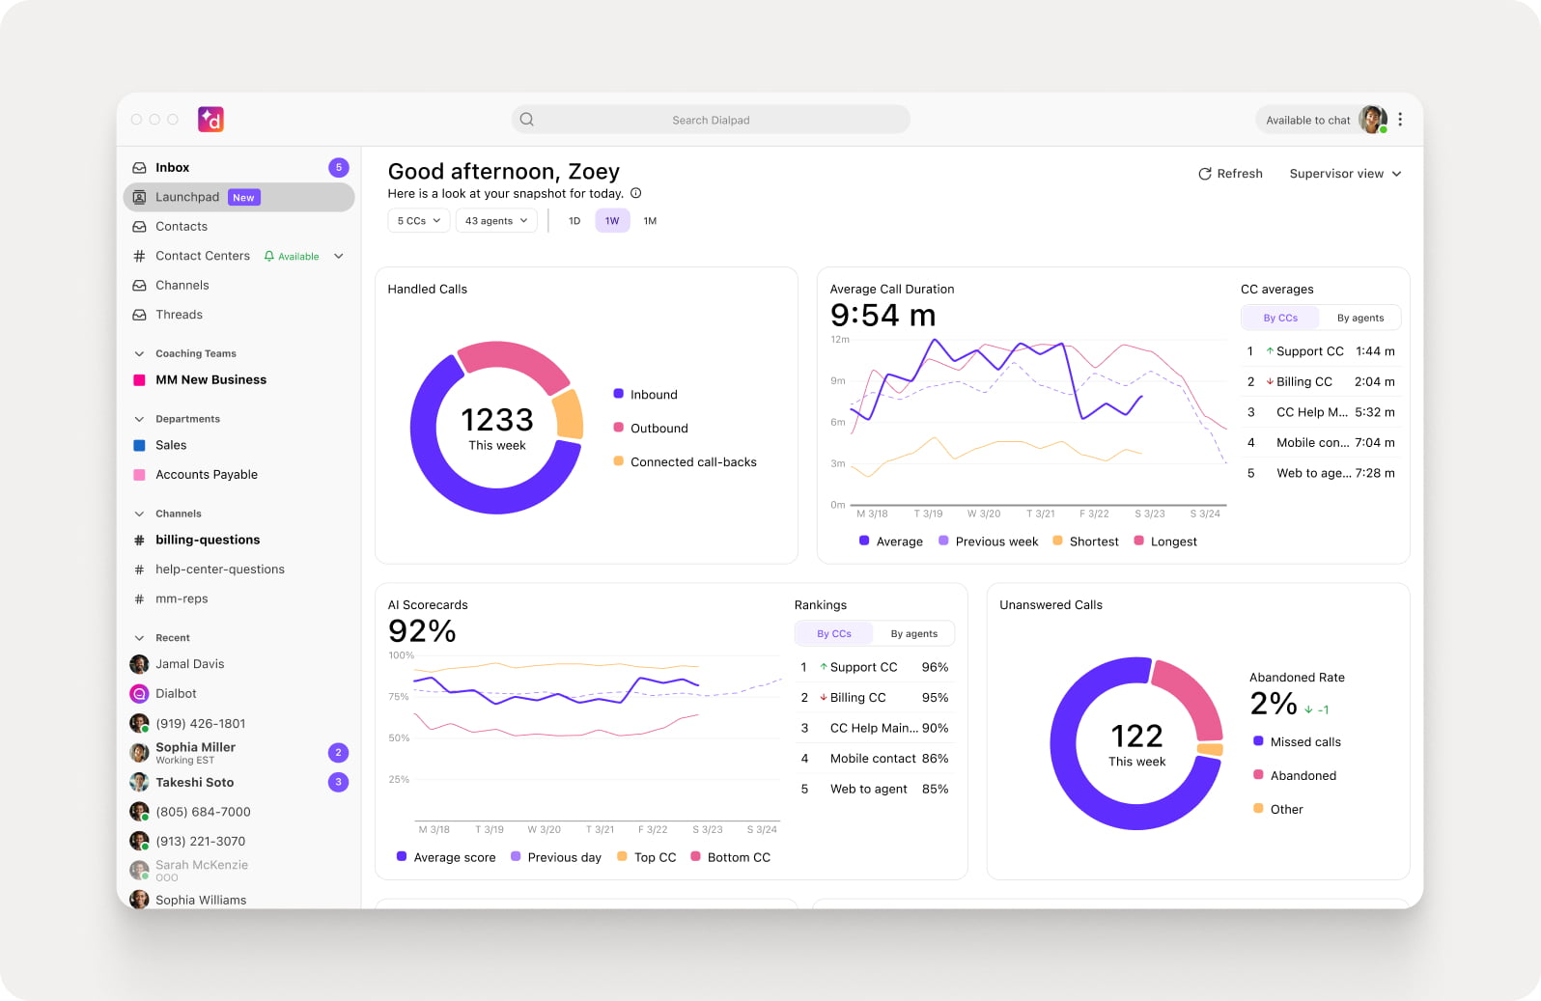Switch CC averages to By CCs
This screenshot has width=1541, height=1001.
coord(1280,318)
